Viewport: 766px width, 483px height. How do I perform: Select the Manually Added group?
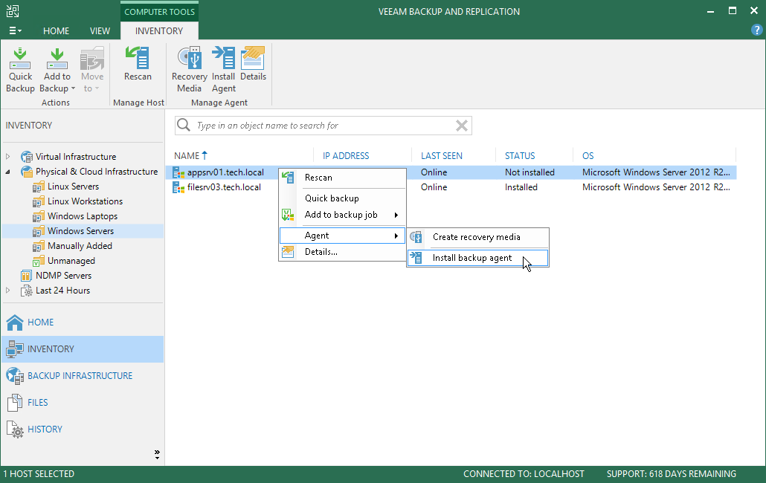point(80,246)
